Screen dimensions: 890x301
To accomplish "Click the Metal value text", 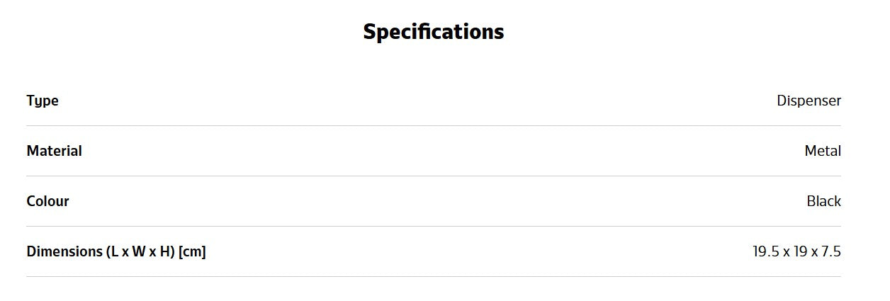I will pos(823,151).
